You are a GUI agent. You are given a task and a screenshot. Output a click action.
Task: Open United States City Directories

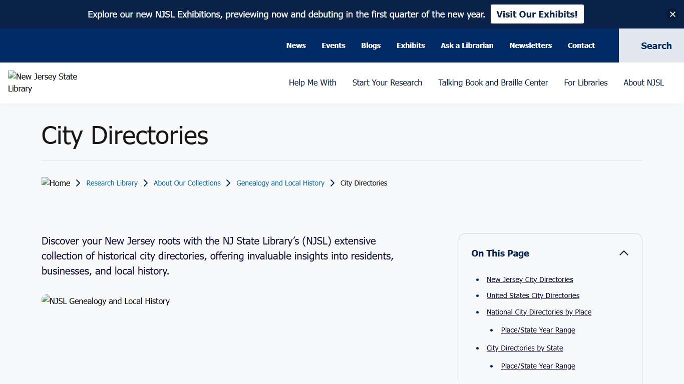pos(533,295)
